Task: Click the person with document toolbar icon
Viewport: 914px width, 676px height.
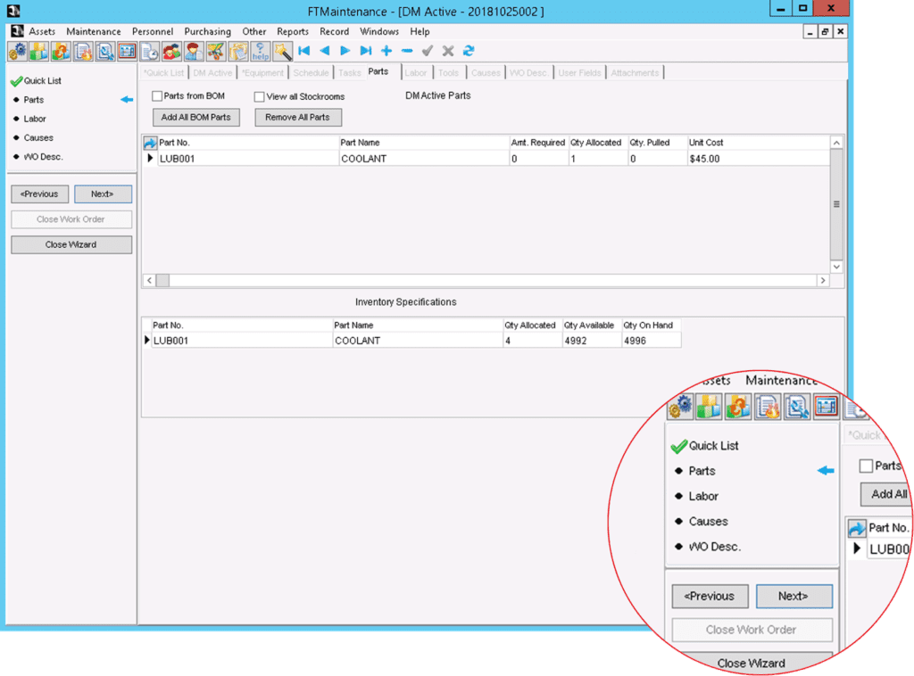Action: tap(194, 51)
